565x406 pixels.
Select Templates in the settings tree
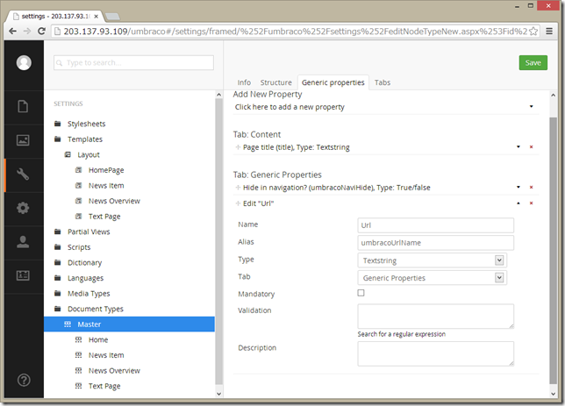[x=85, y=139]
